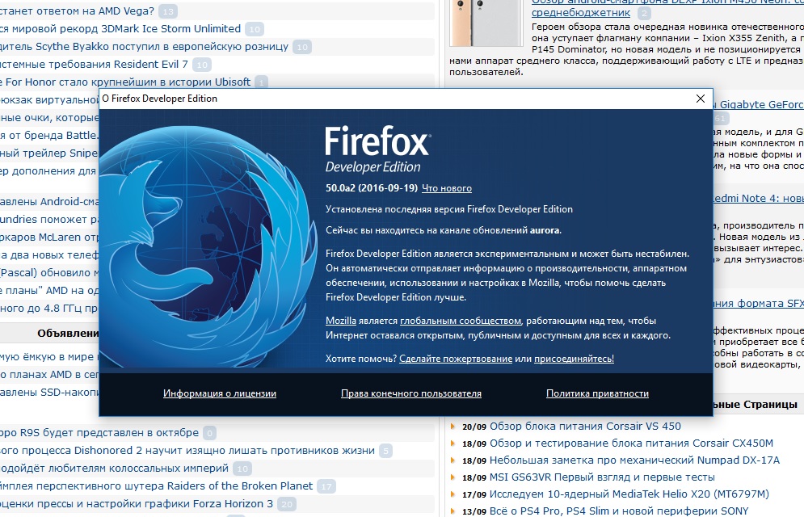Open the 'колоссальных империй' news headline
This screenshot has height=517, width=804.
115,469
